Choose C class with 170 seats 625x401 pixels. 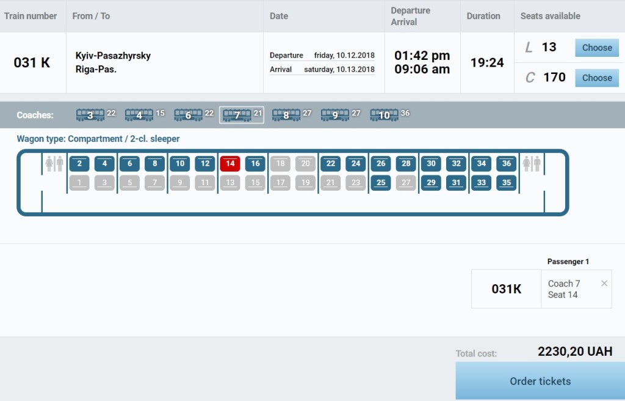597,78
